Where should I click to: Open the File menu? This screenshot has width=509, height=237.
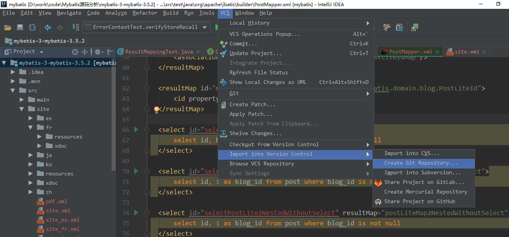8,13
